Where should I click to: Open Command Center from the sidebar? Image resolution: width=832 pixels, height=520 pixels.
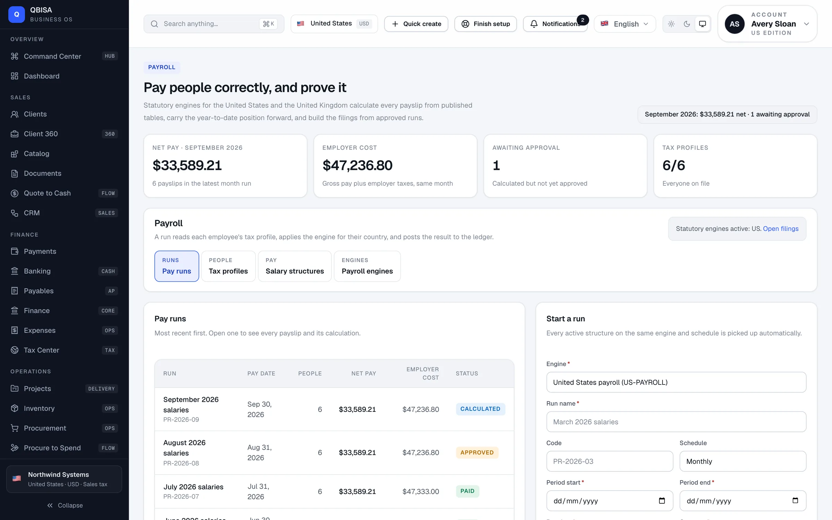64,56
